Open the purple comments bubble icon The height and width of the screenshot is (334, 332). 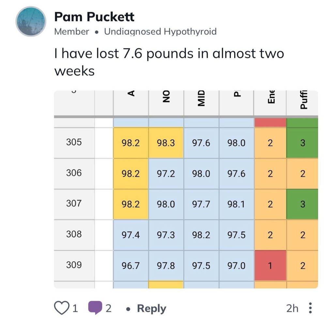click(x=95, y=308)
